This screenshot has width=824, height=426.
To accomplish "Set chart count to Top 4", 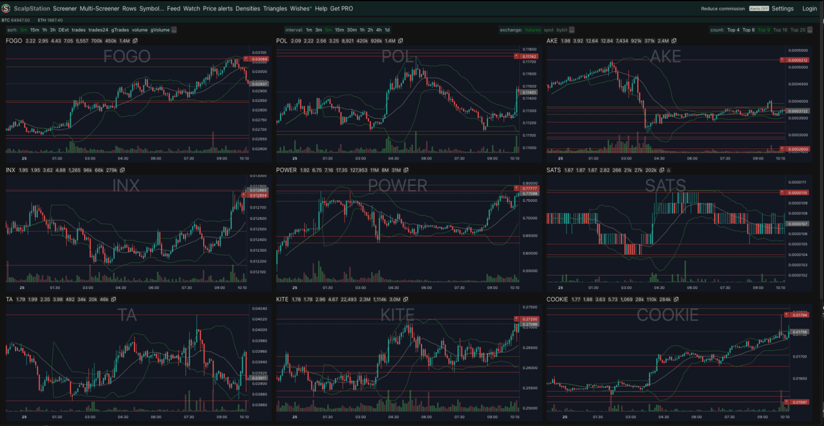I will [x=733, y=30].
